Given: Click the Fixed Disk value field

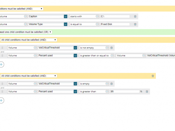Looking at the screenshot, I should pyautogui.click(x=115, y=24).
